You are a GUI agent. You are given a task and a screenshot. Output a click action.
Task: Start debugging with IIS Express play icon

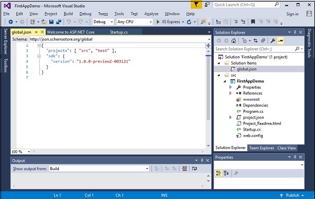pyautogui.click(x=158, y=22)
